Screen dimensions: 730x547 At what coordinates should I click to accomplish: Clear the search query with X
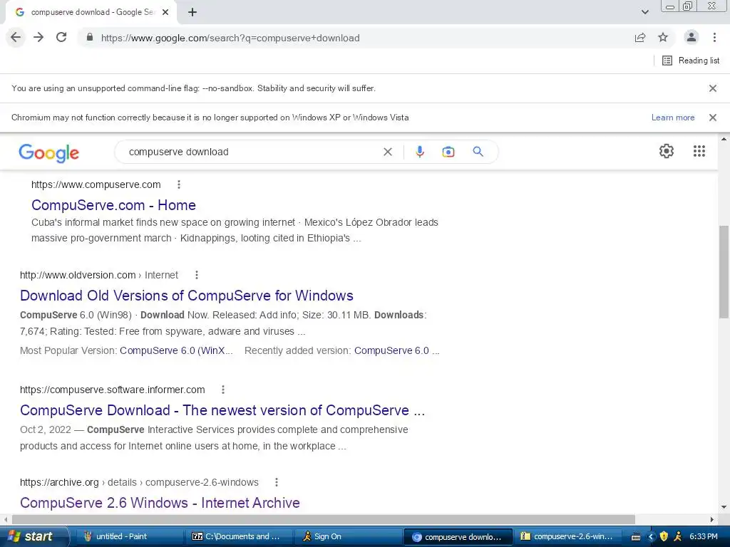387,152
